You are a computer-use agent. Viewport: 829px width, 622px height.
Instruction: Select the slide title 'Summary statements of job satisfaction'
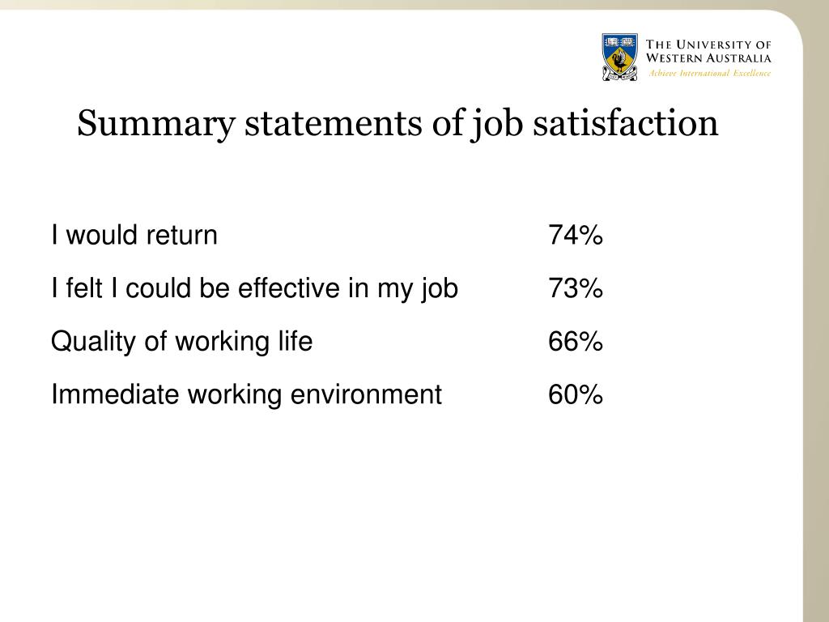click(x=397, y=124)
